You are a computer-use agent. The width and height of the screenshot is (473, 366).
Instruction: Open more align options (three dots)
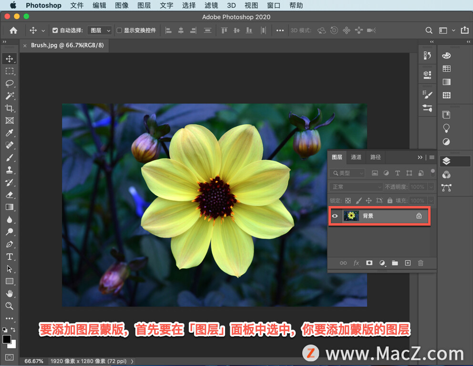(x=280, y=30)
